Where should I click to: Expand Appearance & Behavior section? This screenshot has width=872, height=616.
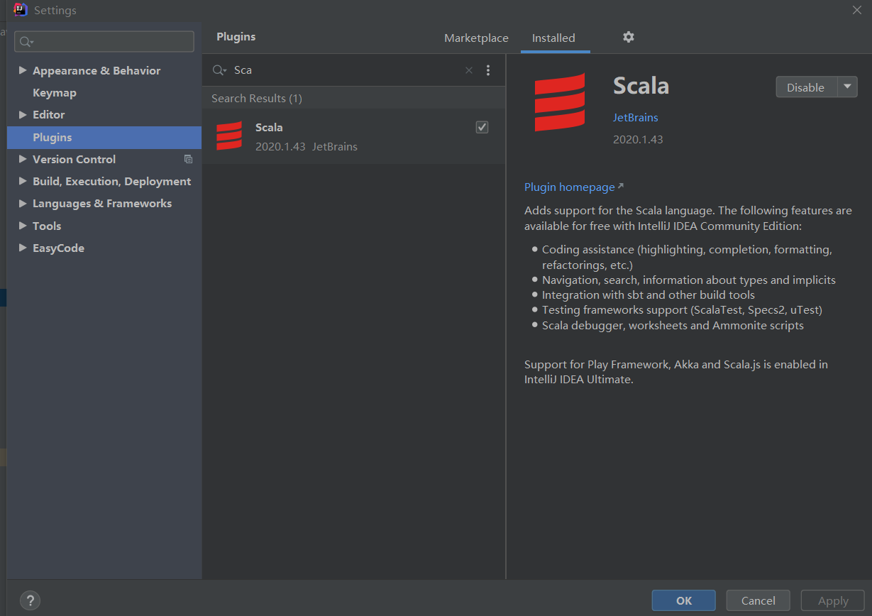[x=23, y=70]
